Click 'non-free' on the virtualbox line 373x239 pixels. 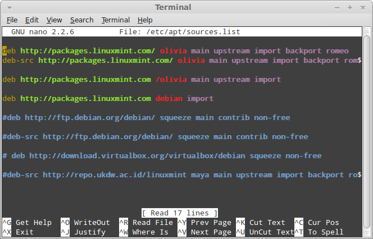(303, 155)
